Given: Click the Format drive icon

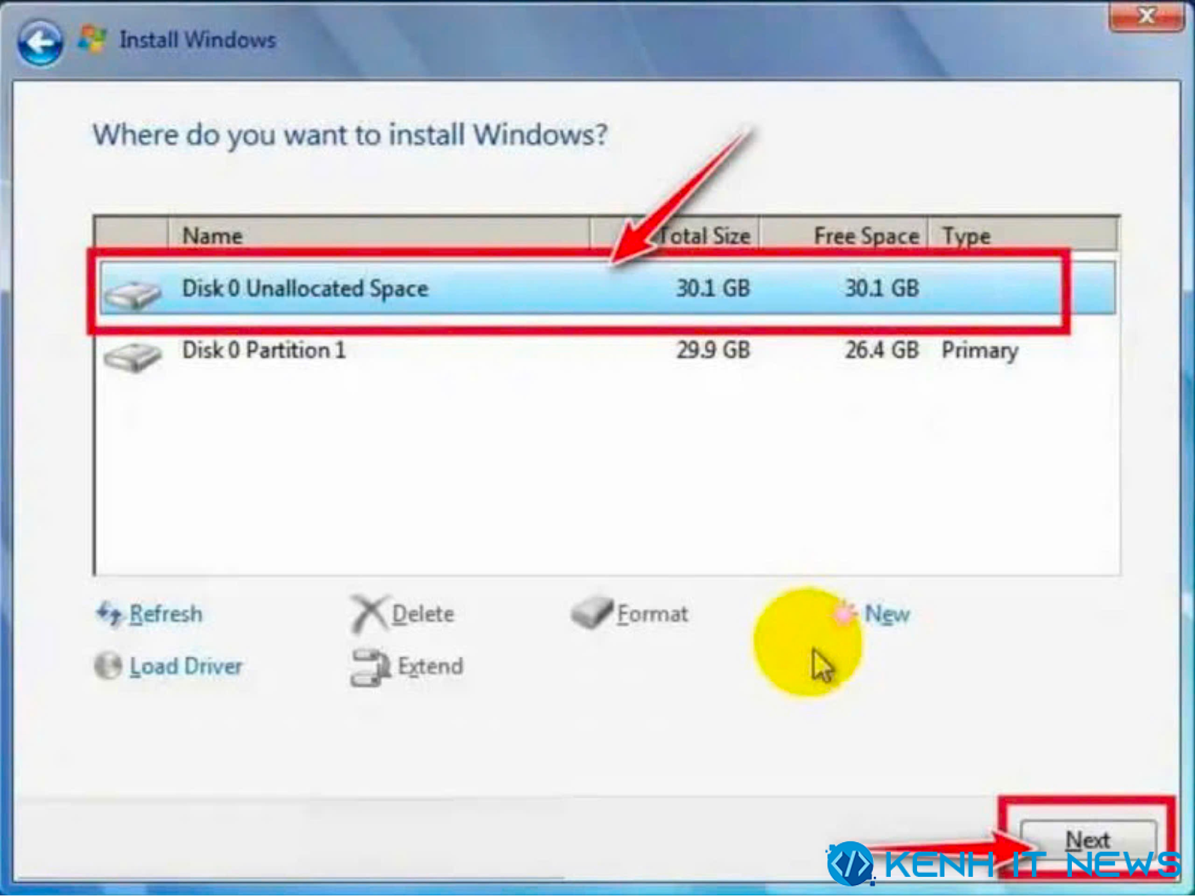Looking at the screenshot, I should (x=592, y=612).
